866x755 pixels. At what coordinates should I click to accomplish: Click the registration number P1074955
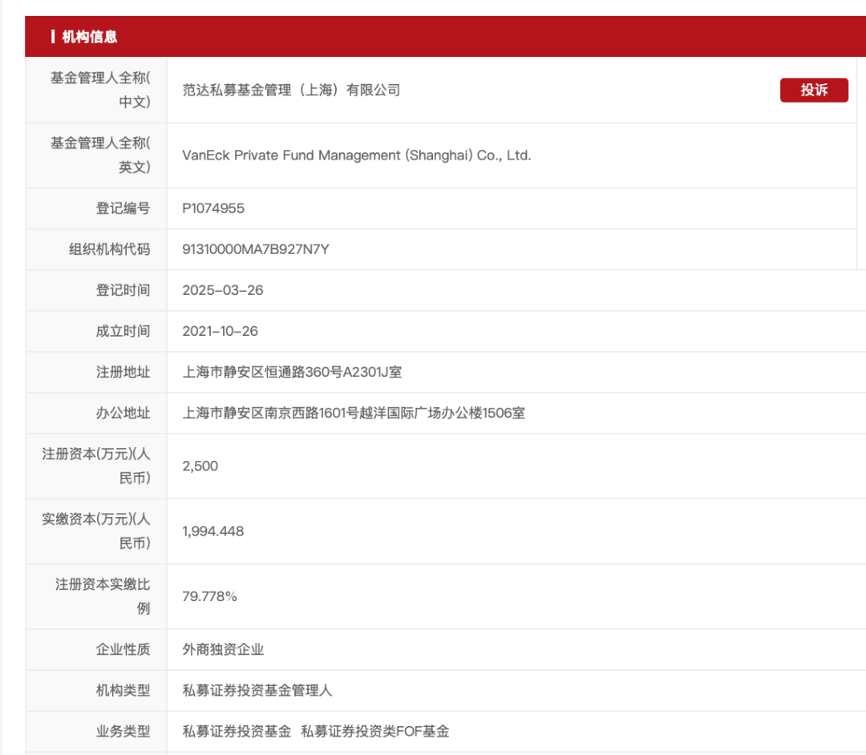tap(213, 208)
